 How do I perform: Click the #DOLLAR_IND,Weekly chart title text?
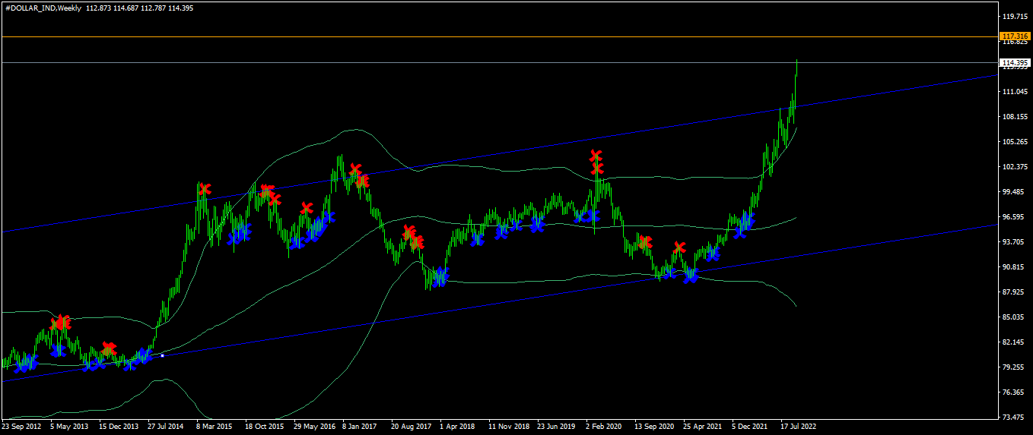click(x=43, y=8)
